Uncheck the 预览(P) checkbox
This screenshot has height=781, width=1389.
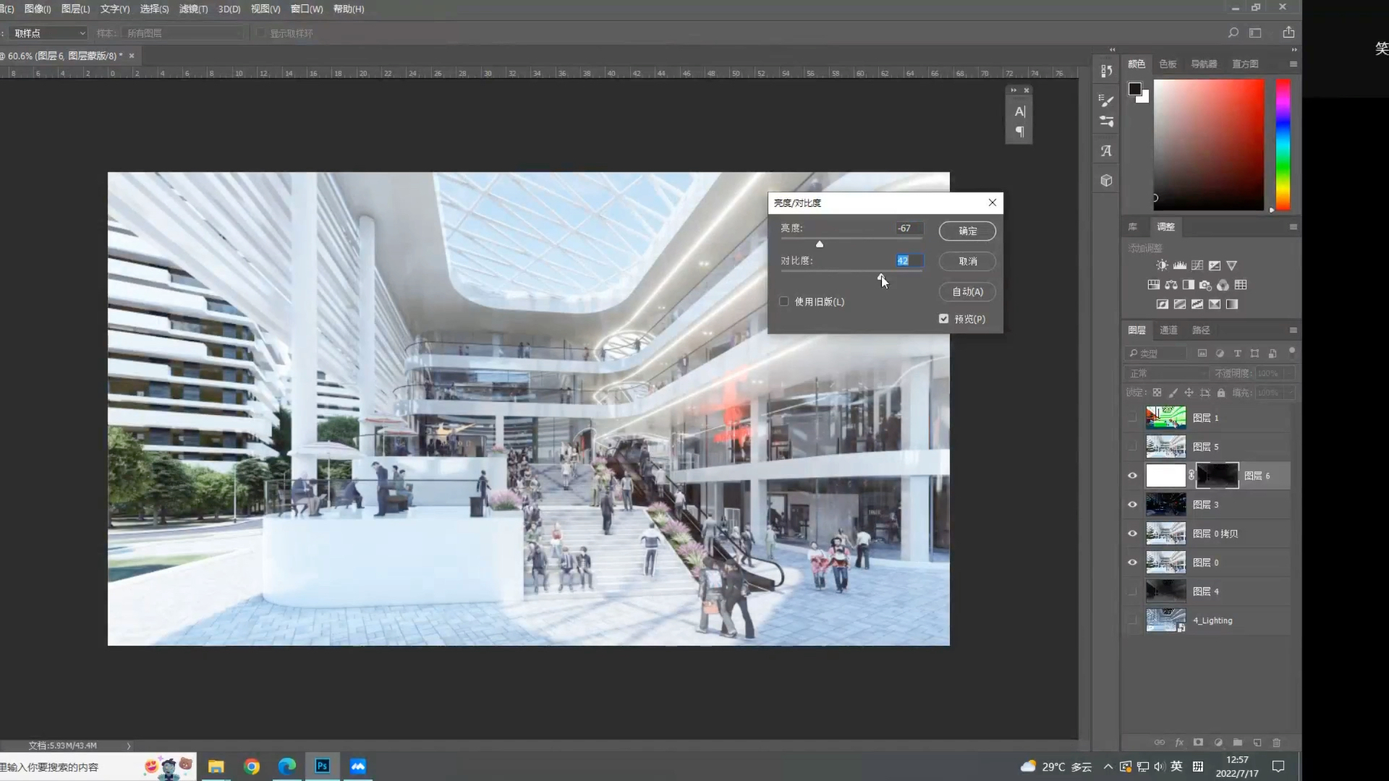tap(944, 319)
